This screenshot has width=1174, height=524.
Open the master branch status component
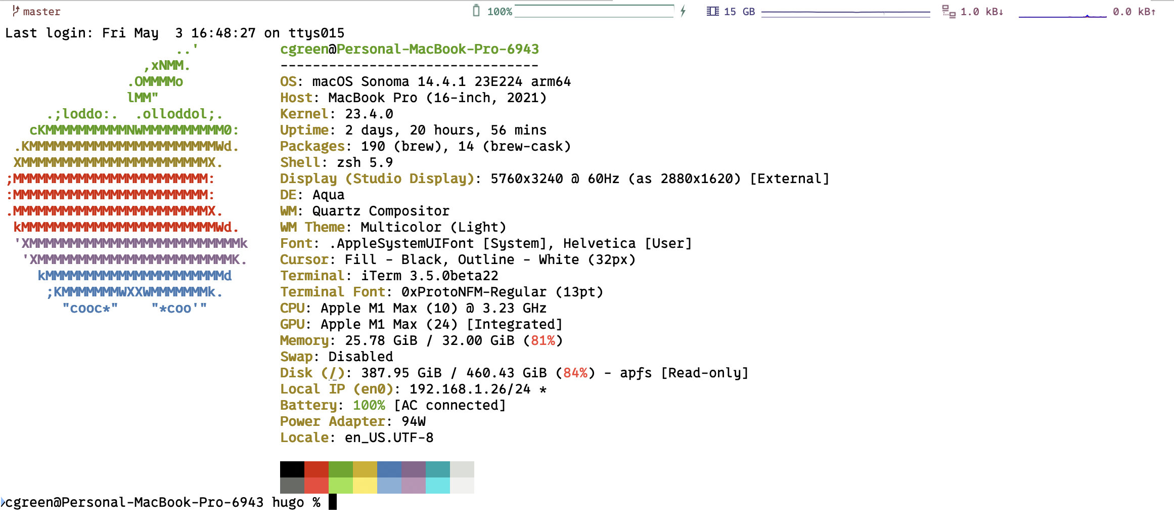click(41, 11)
